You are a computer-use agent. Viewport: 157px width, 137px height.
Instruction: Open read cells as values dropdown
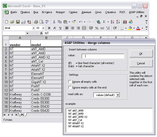tap(118, 95)
